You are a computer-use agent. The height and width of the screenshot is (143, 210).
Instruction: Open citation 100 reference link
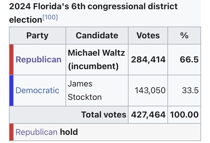point(50,18)
